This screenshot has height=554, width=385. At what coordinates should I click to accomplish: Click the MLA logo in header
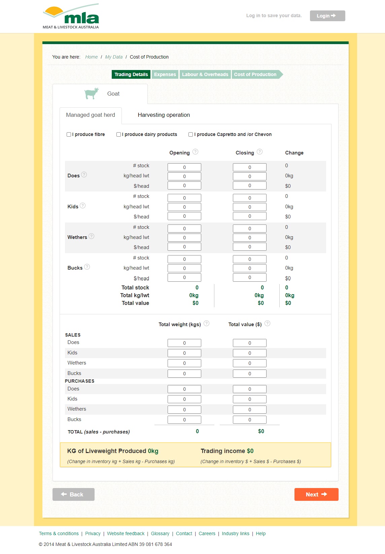[71, 17]
